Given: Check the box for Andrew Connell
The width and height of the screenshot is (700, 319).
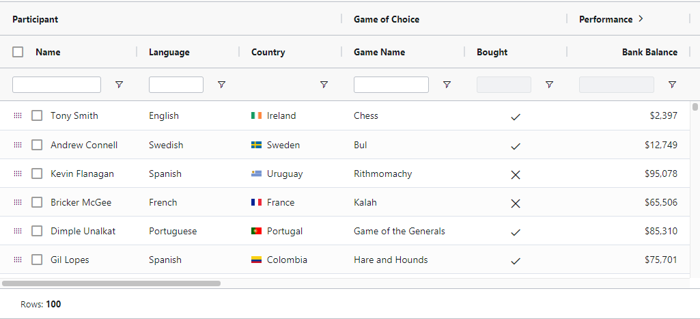Looking at the screenshot, I should (x=37, y=145).
